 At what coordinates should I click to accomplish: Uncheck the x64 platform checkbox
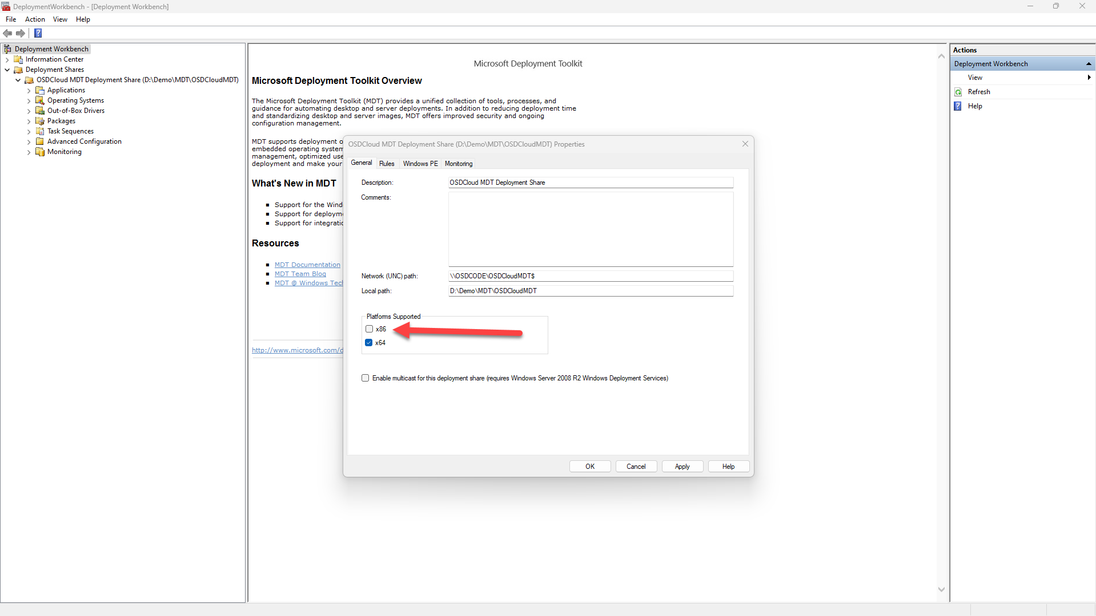pos(369,343)
